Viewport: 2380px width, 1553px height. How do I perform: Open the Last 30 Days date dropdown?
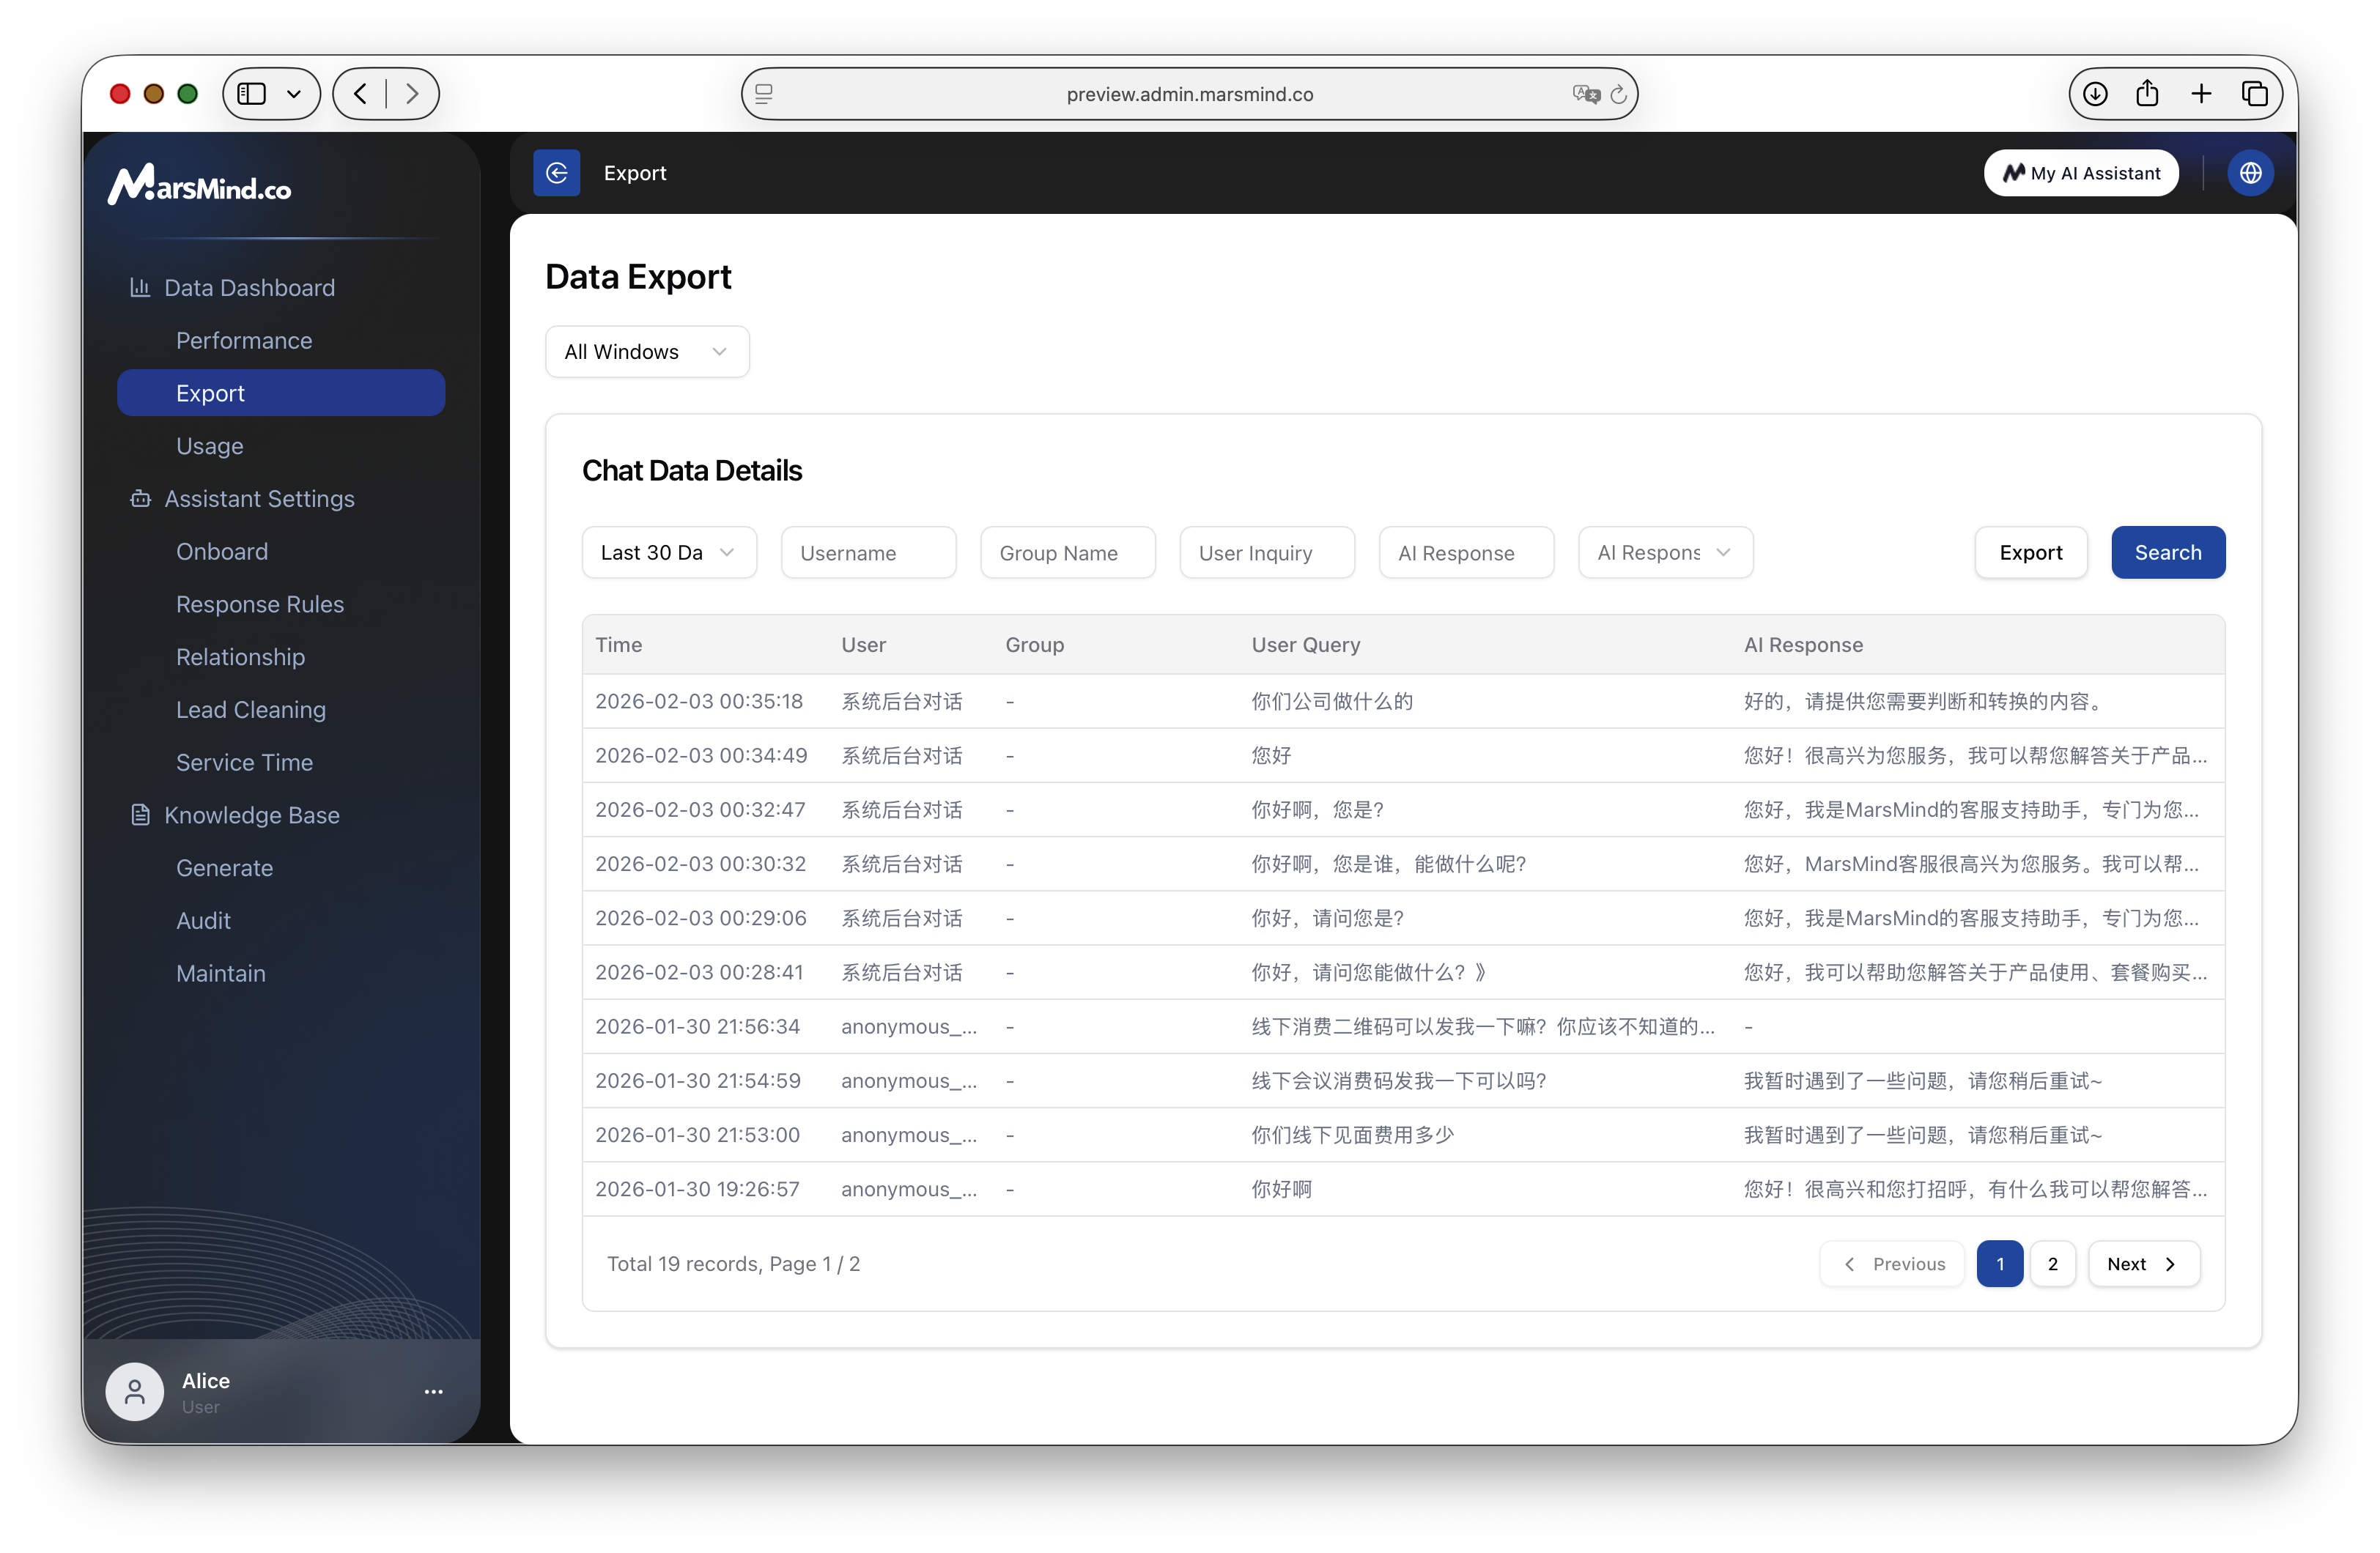tap(668, 553)
